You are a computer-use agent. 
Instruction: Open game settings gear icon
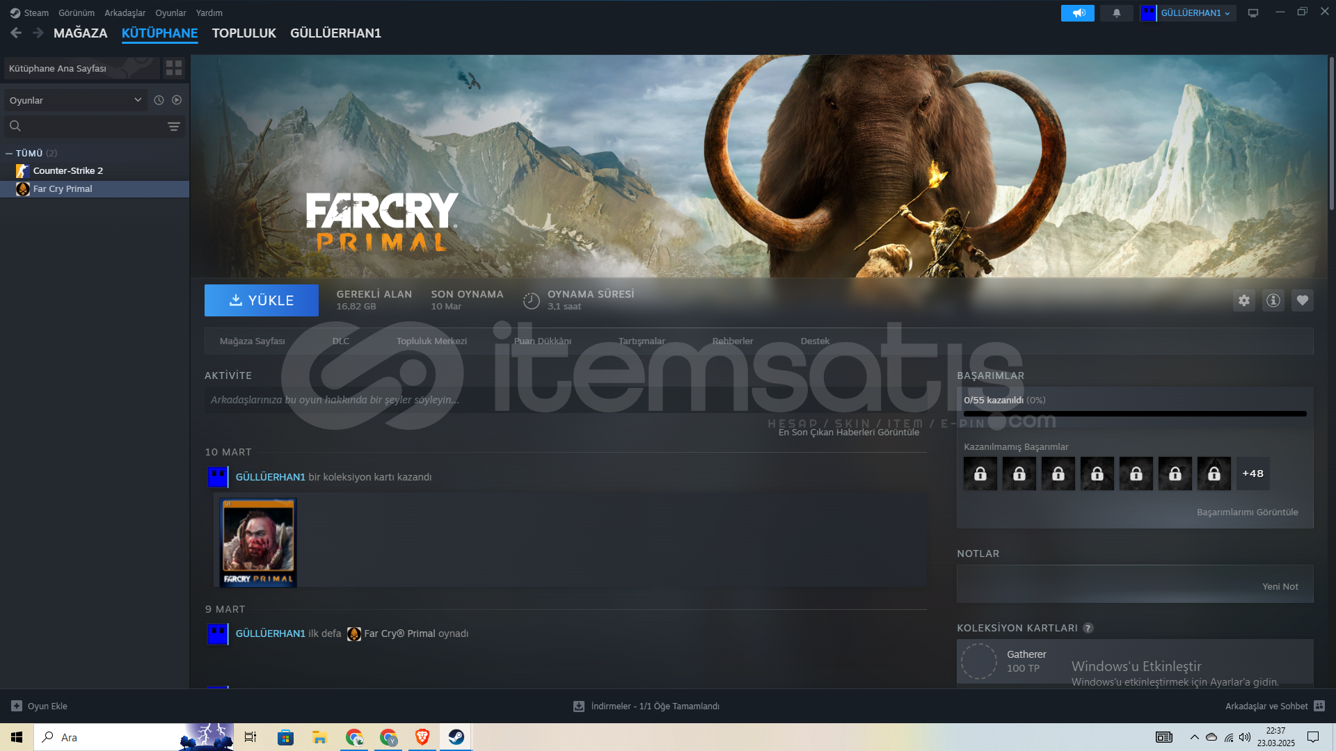click(x=1243, y=300)
